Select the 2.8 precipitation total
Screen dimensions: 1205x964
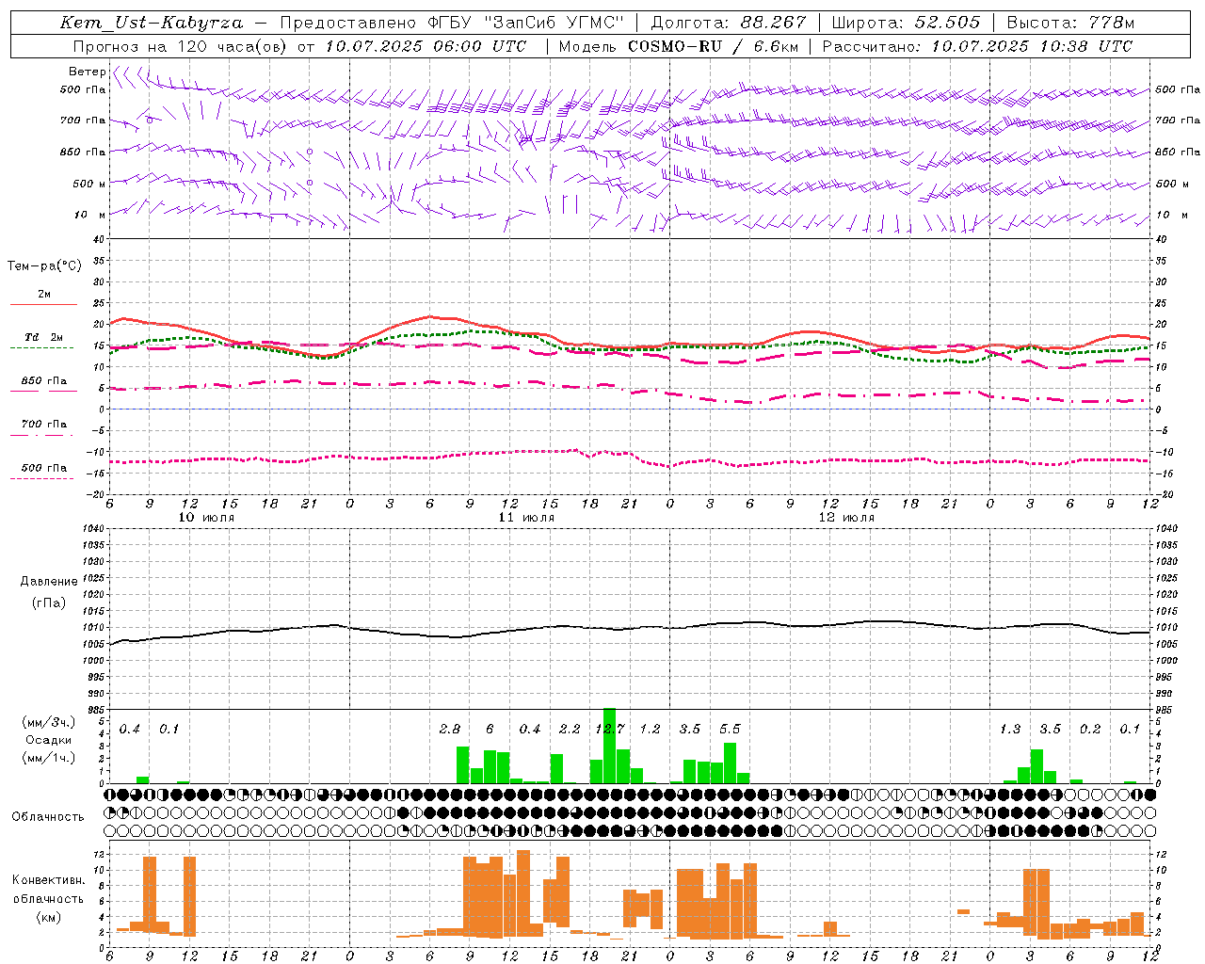(450, 730)
